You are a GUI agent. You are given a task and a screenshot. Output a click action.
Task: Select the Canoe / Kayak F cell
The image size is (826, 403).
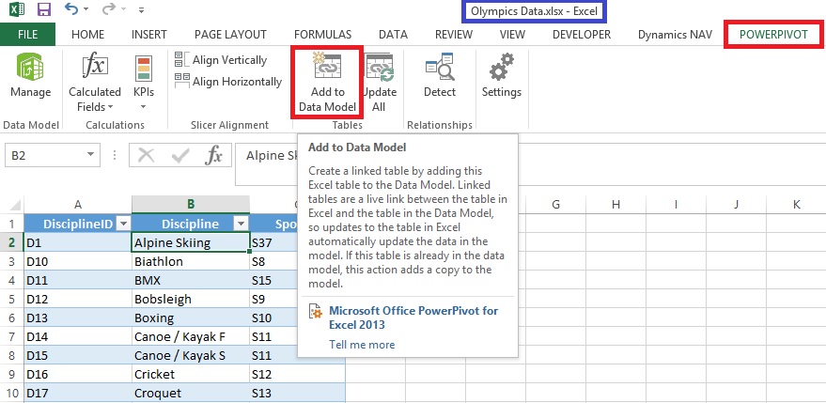tap(191, 336)
